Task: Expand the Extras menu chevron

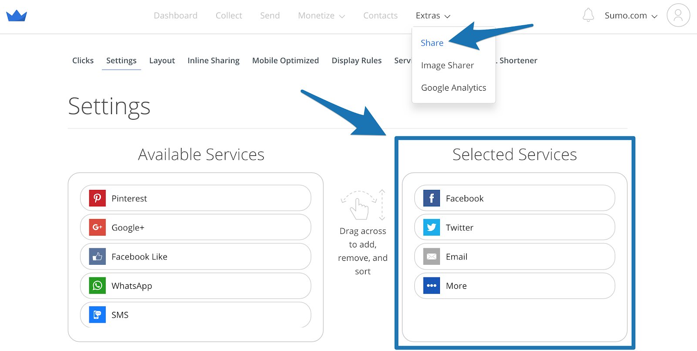Action: click(x=447, y=17)
